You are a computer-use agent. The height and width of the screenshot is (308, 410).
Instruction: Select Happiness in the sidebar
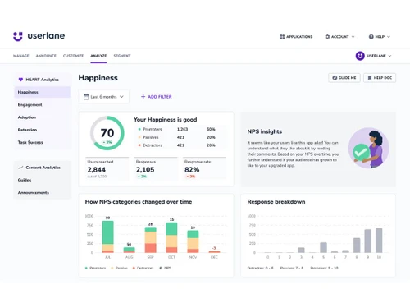pos(43,92)
